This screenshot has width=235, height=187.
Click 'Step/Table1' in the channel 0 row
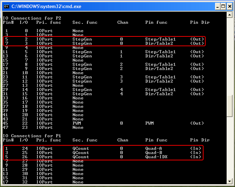coord(161,39)
